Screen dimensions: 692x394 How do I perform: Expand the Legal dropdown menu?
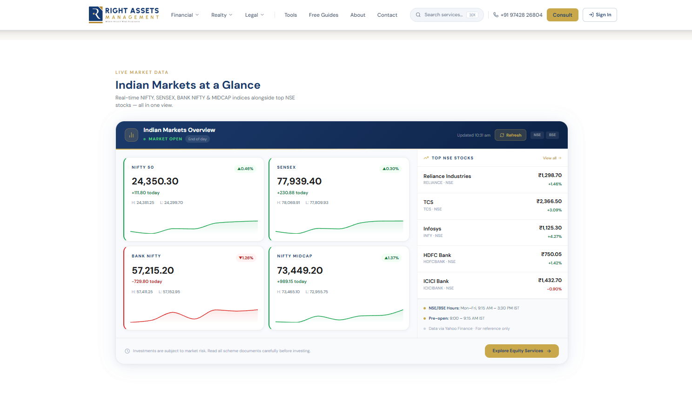255,15
